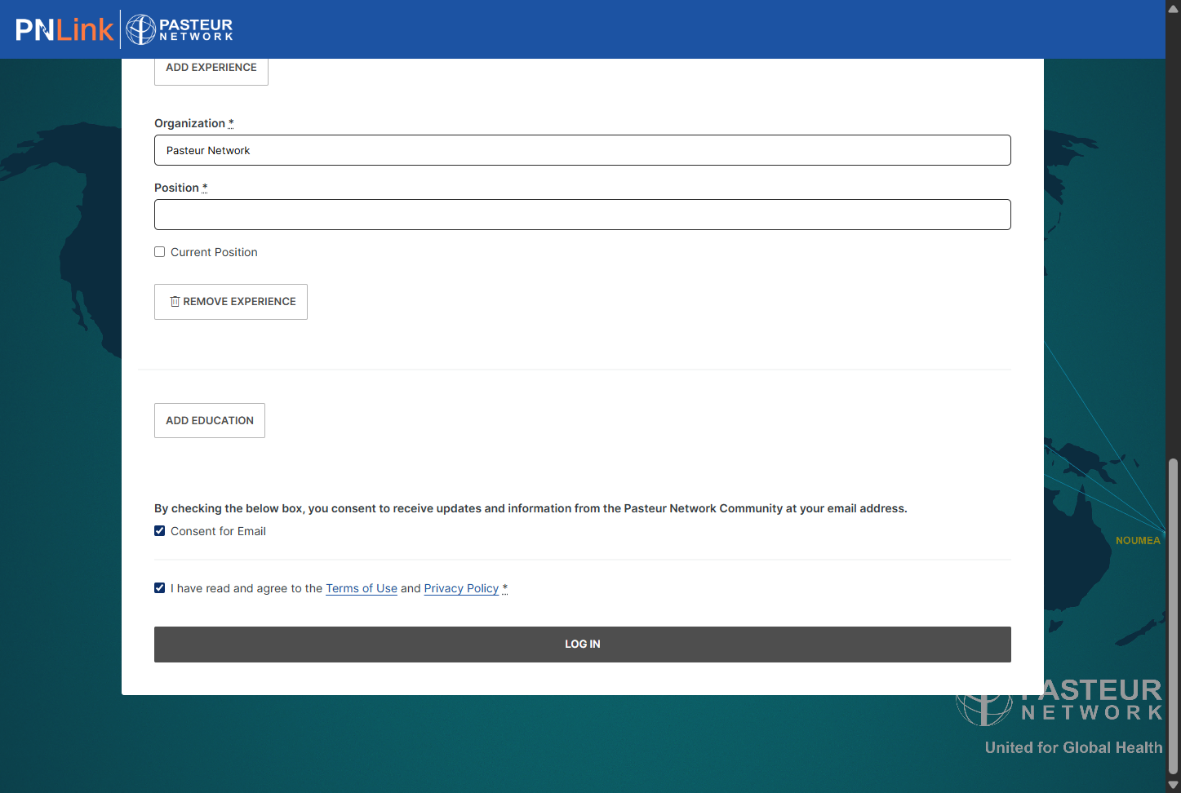Image resolution: width=1181 pixels, height=793 pixels.
Task: Click the Consent for Email label
Action: tap(218, 531)
